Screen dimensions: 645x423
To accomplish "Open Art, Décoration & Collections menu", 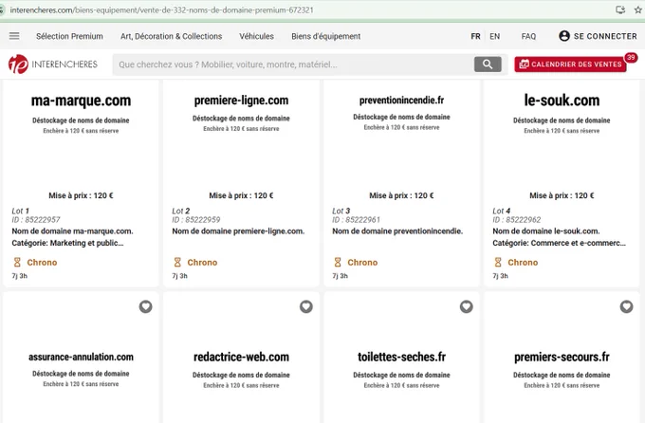I will (x=171, y=36).
